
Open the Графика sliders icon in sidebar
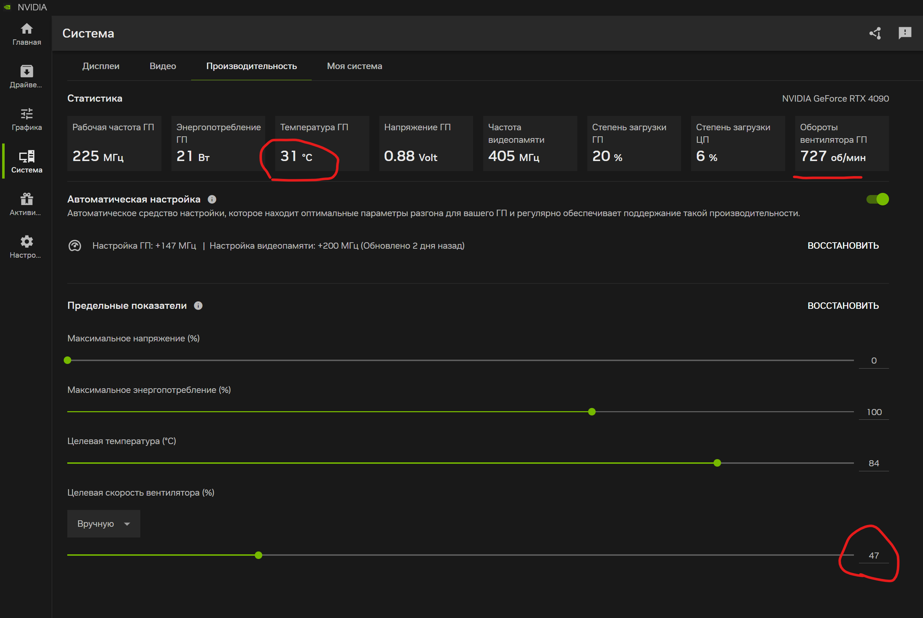point(26,113)
